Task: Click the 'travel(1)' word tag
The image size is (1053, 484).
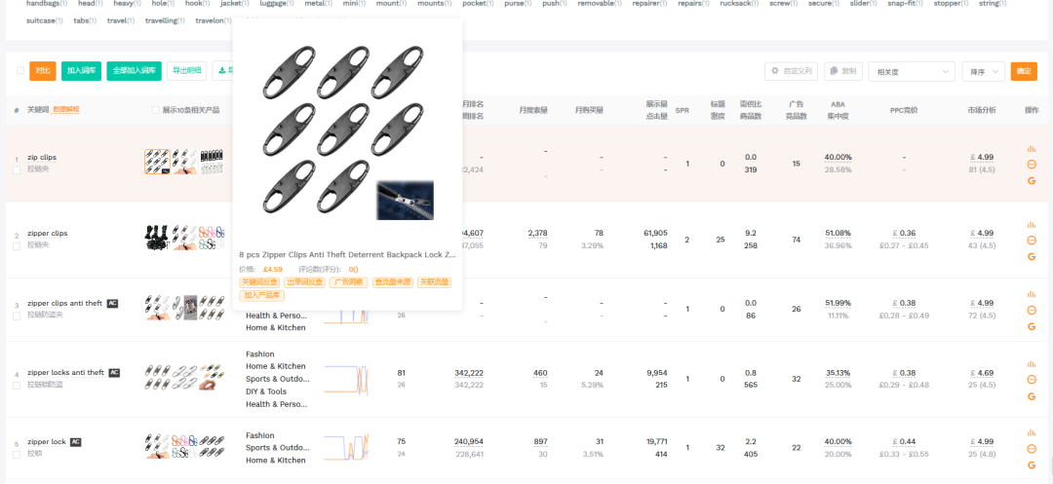Action: click(x=121, y=20)
